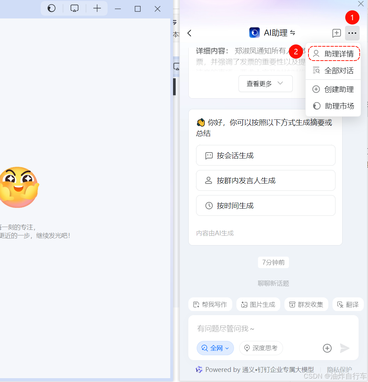This screenshot has height=382, width=368.
Task: Click the 7分钟前 timestamp
Action: 273,262
